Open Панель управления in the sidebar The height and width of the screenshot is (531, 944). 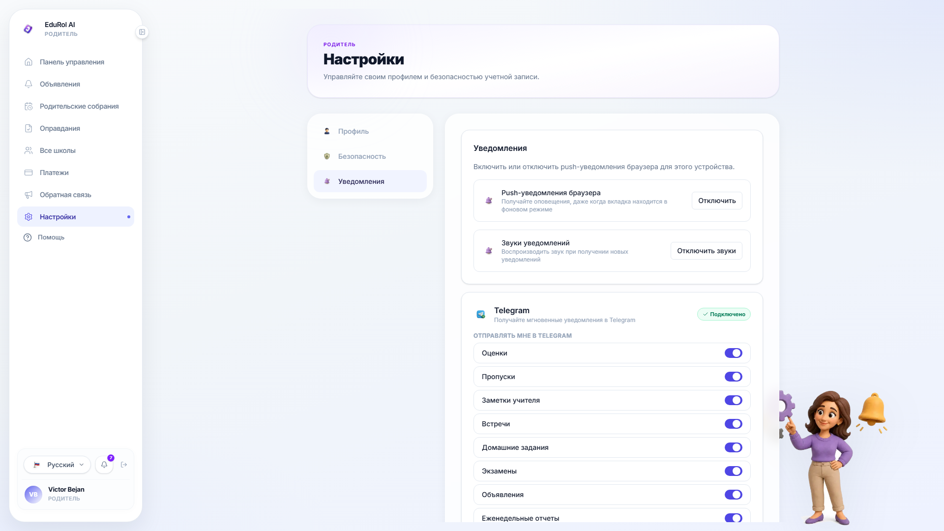(76, 62)
